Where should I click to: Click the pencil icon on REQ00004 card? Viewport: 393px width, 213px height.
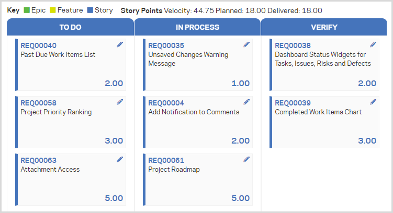(x=247, y=102)
